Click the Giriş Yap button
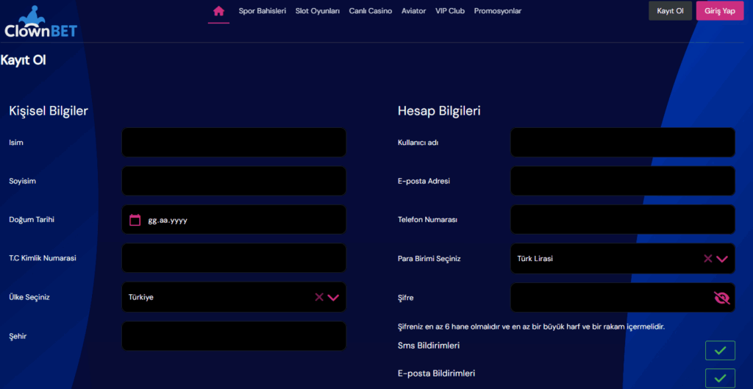This screenshot has width=753, height=389. coord(720,10)
